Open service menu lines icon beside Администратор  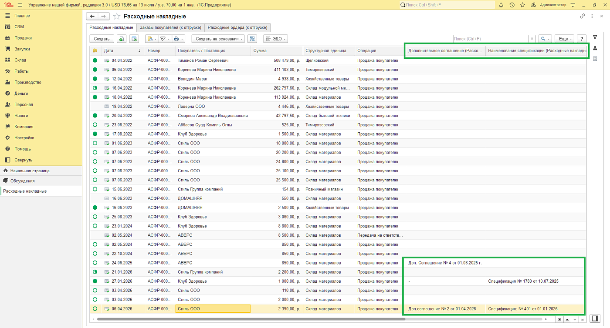click(x=573, y=5)
